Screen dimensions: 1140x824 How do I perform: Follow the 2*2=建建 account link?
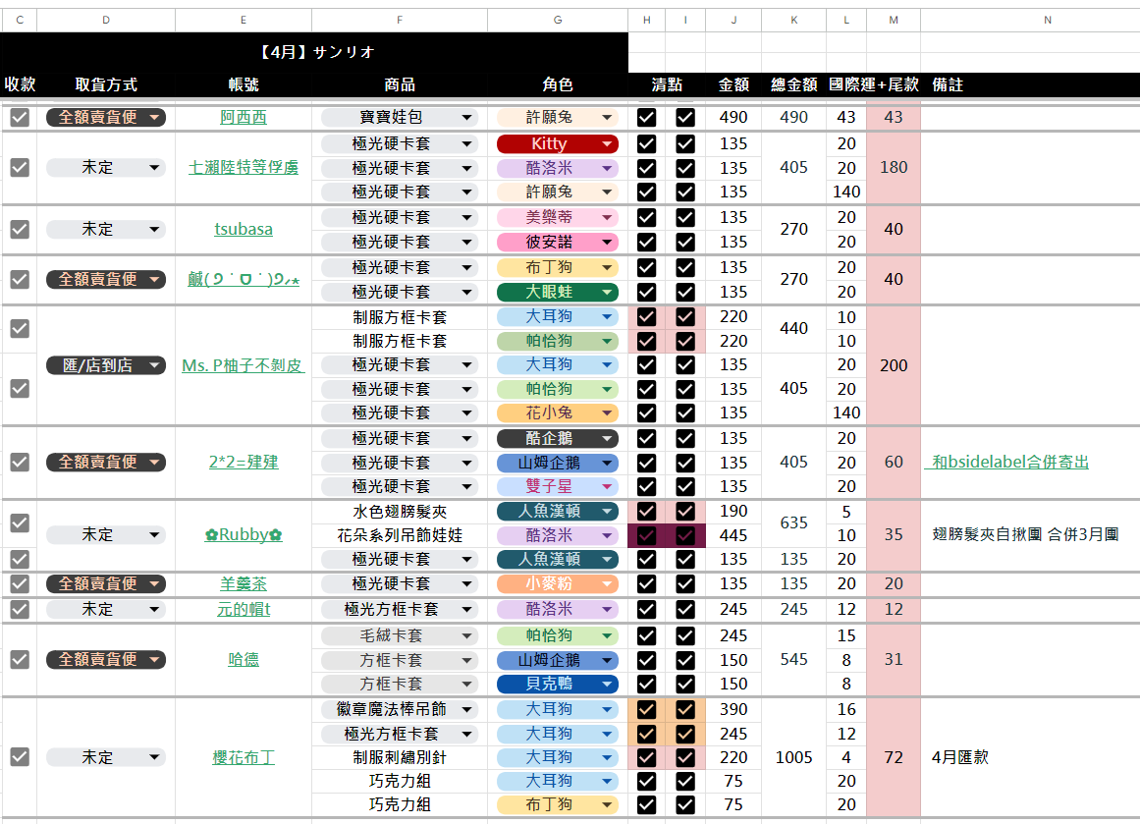244,462
